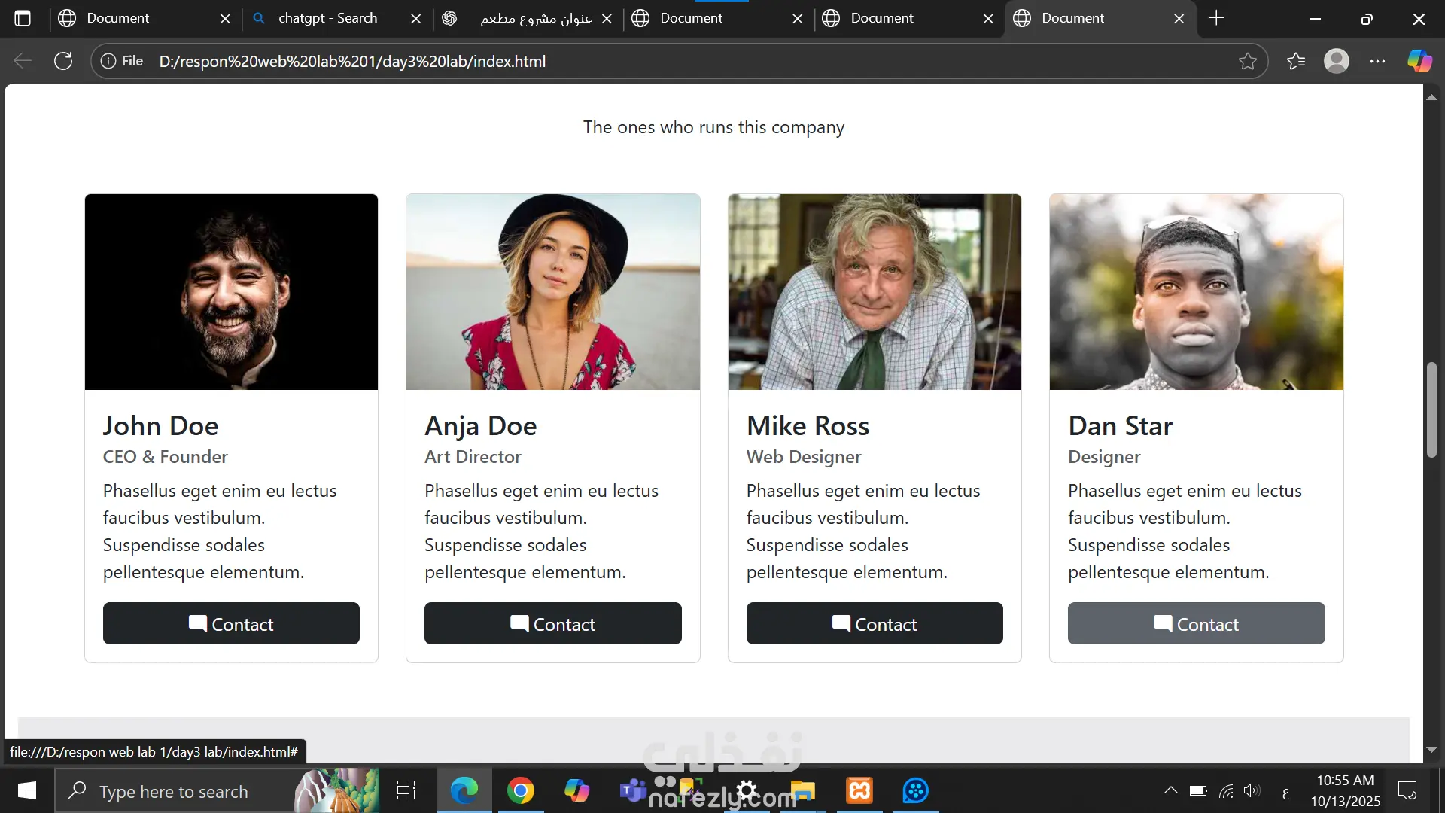Contact John Doe button
This screenshot has width=1445, height=813.
(x=231, y=623)
